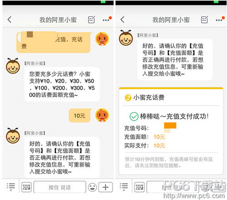Open three-dot more menu in left header
227x200 pixels.
106,20
